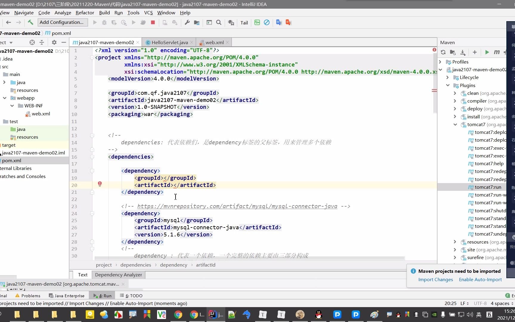Image resolution: width=515 pixels, height=322 pixels.
Task: Click the Generate Sources icon in Maven panel
Action: (x=453, y=52)
